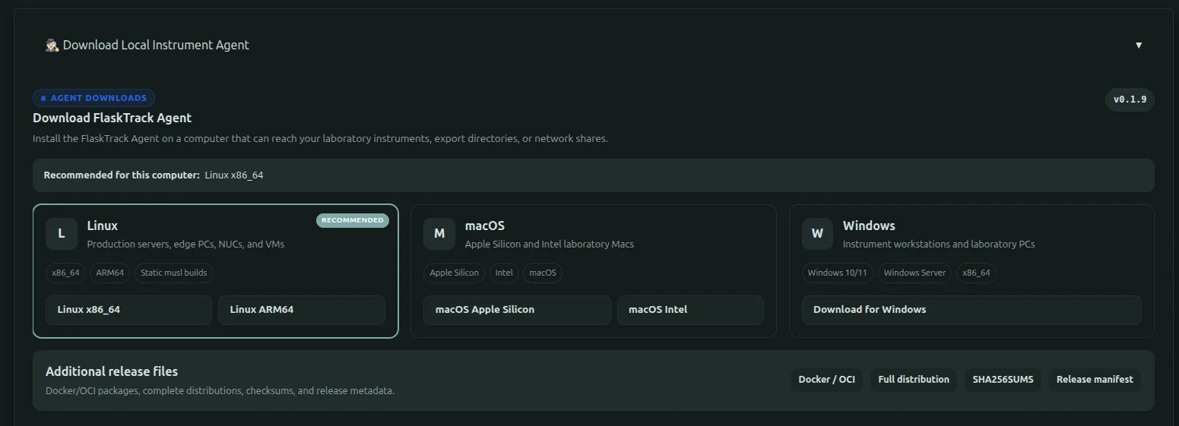The height and width of the screenshot is (426, 1179).
Task: Open the Release manifest file
Action: coord(1095,380)
